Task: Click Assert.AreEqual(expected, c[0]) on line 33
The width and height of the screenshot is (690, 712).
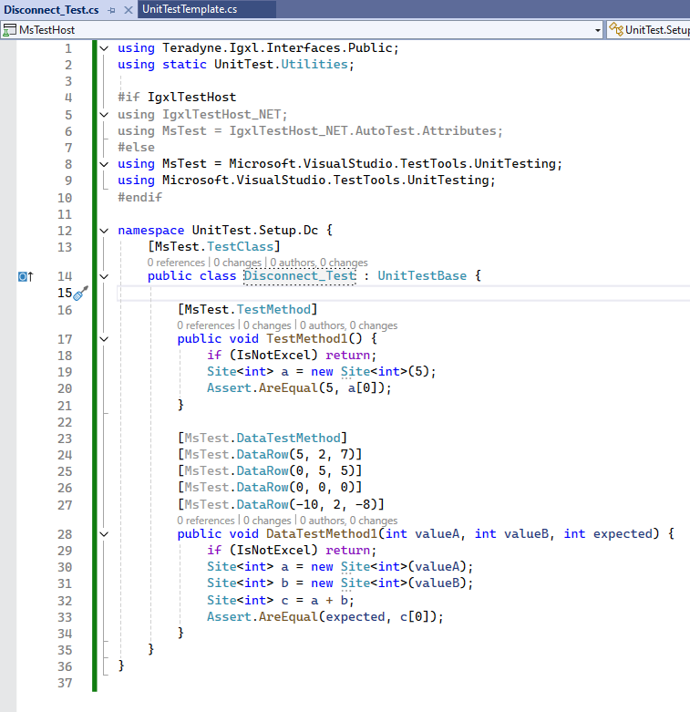Action: [x=325, y=617]
